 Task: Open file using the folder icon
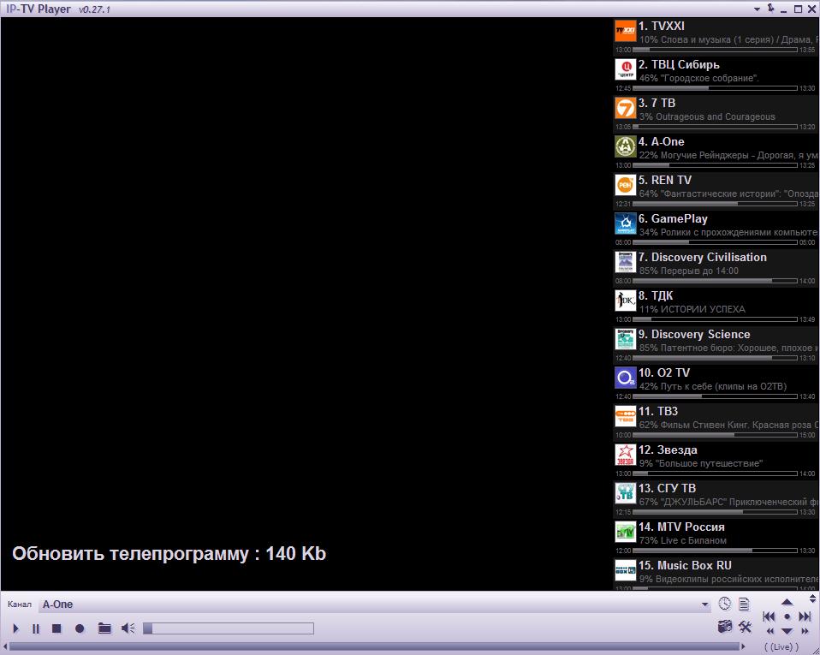point(104,628)
